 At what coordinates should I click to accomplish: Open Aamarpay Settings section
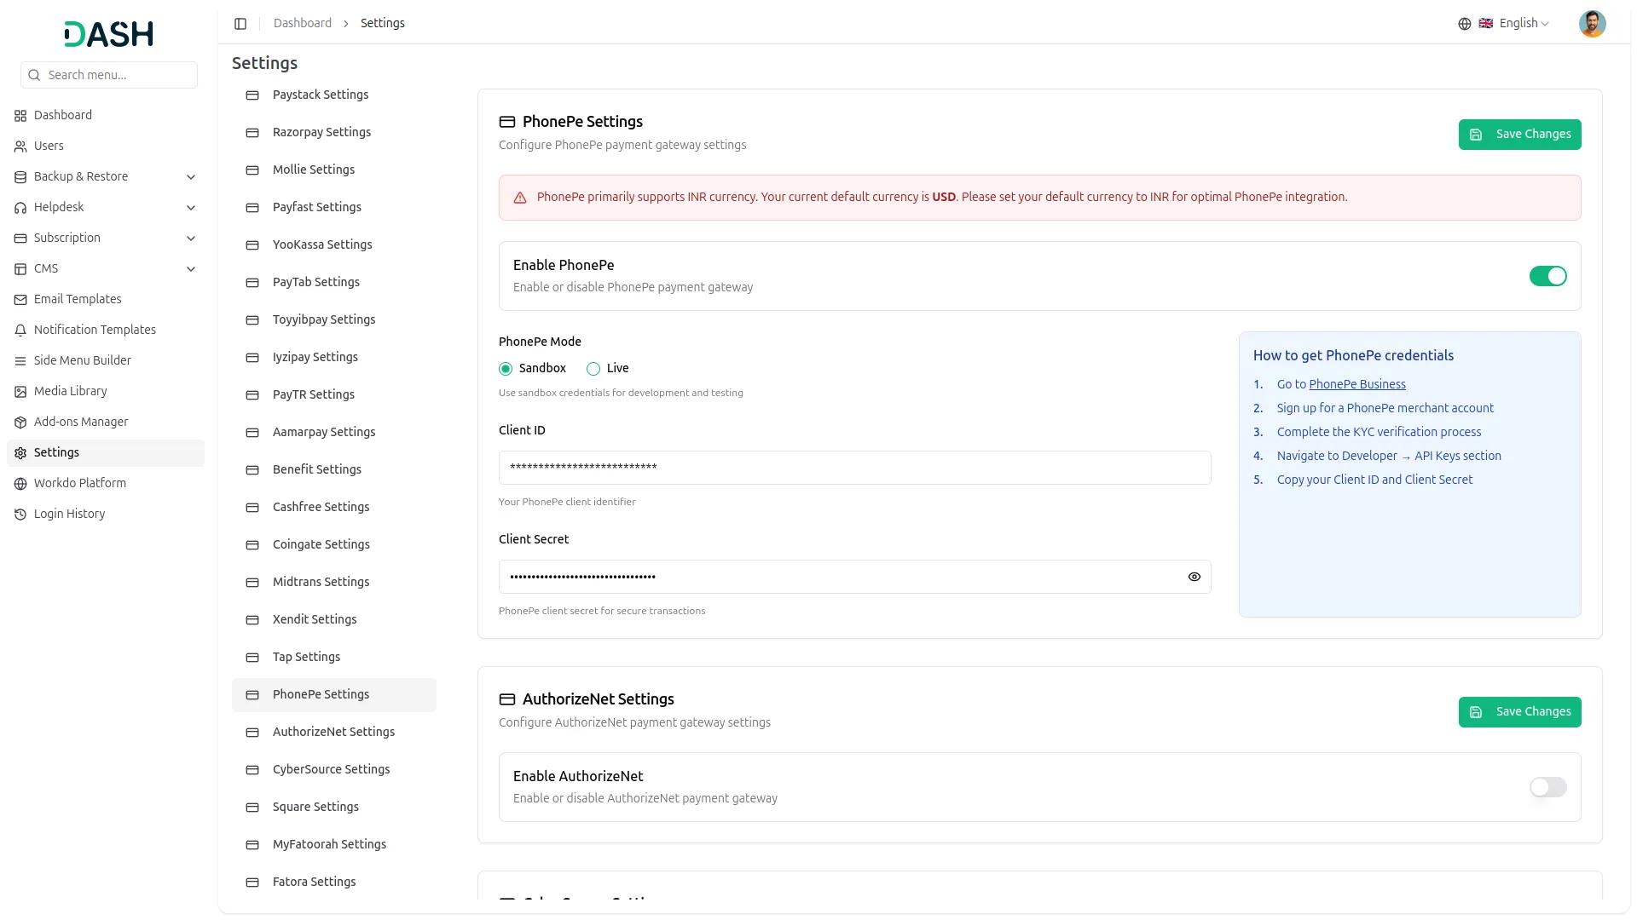[x=334, y=433]
